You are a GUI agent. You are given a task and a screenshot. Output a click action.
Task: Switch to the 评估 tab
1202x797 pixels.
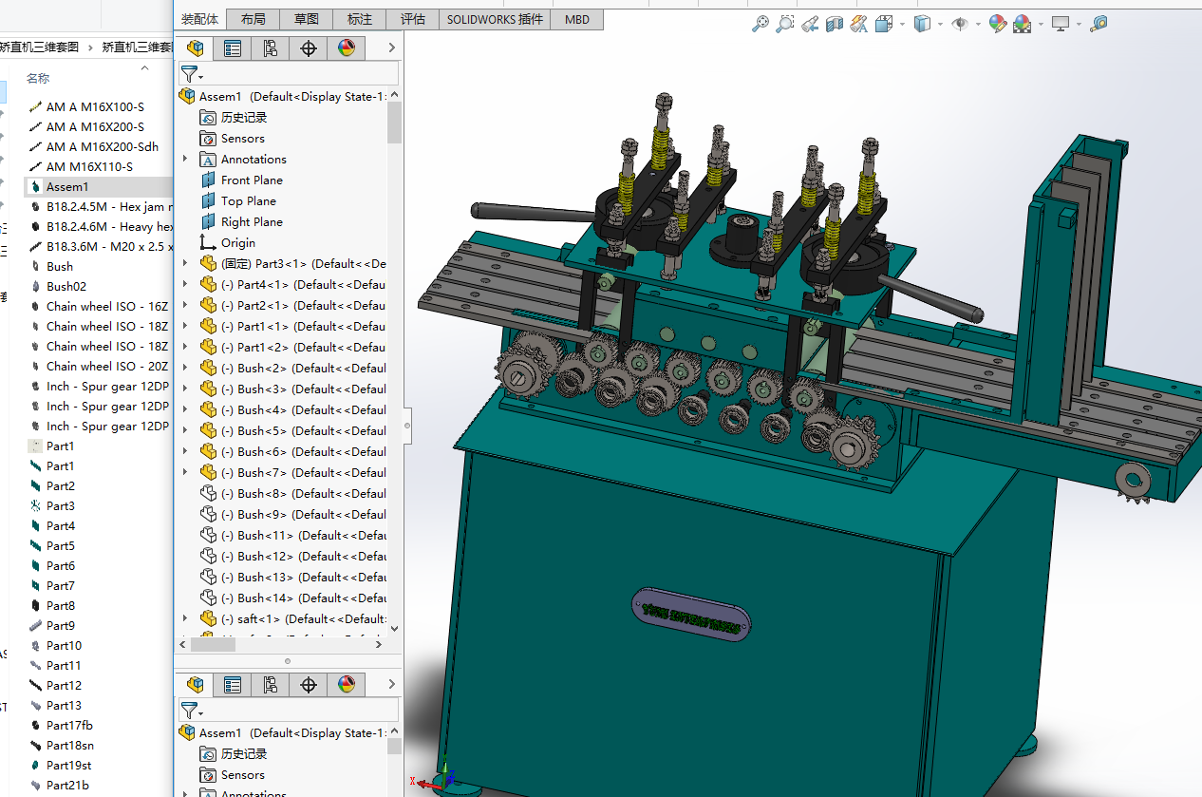413,19
